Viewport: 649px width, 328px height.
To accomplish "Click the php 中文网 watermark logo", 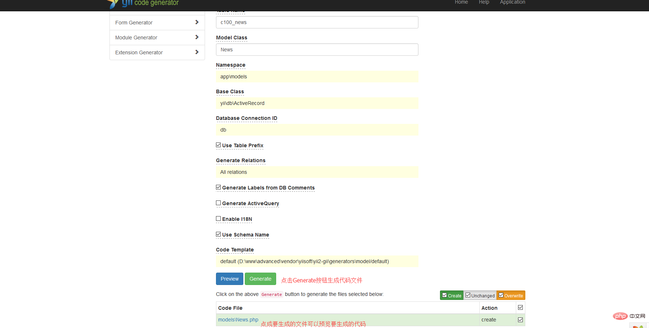I will 629,316.
